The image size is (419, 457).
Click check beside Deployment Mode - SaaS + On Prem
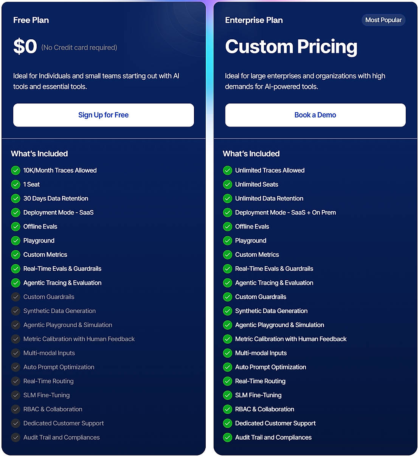coord(227,213)
